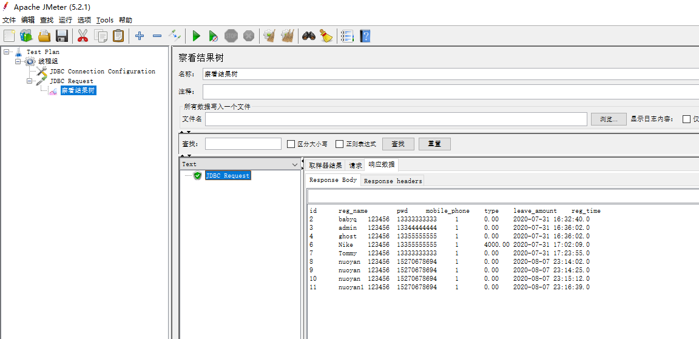Click the 浏览... button
This screenshot has width=699, height=339.
pos(609,119)
